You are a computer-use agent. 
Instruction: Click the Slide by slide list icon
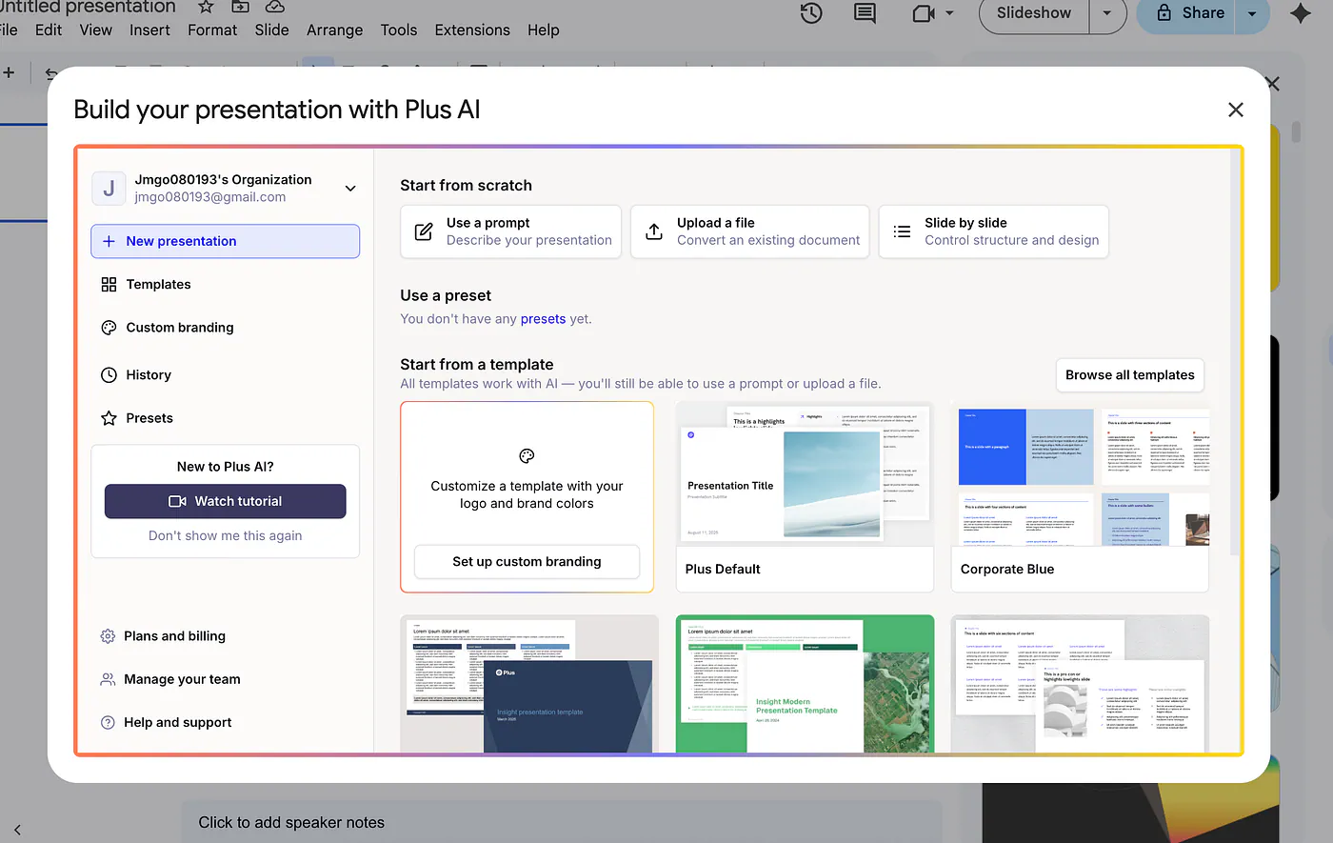(x=902, y=231)
